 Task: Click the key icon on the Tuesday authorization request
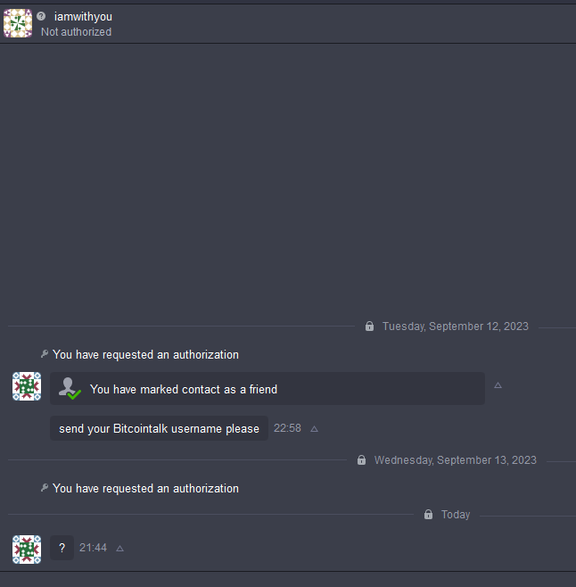[45, 354]
